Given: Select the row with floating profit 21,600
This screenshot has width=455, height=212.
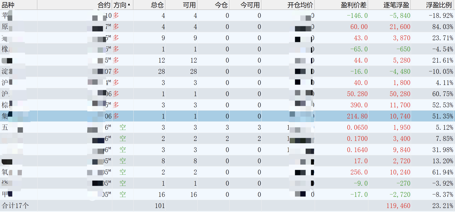Looking at the screenshot, I should 400,27.
